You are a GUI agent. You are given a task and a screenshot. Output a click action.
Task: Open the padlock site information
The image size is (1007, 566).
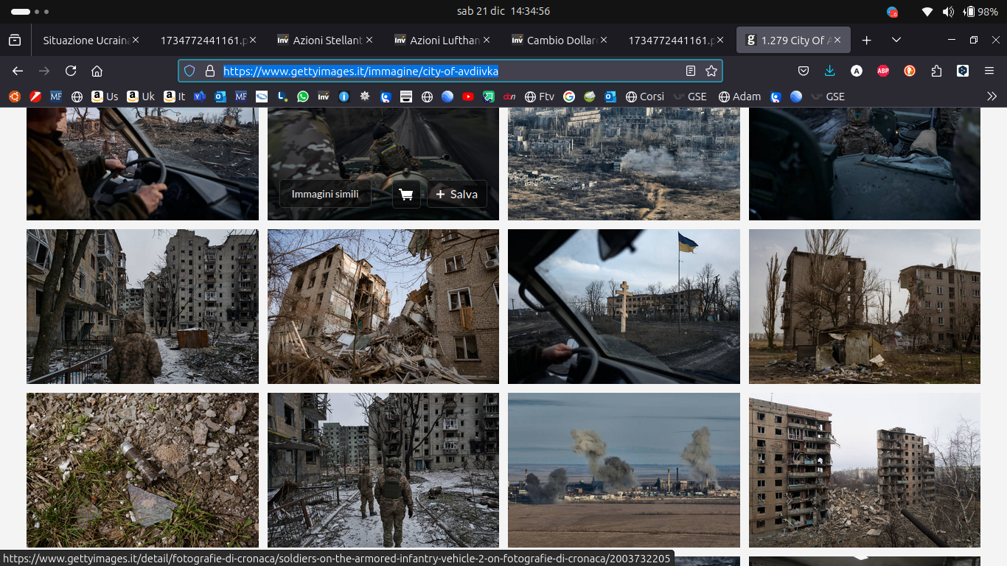pos(210,71)
